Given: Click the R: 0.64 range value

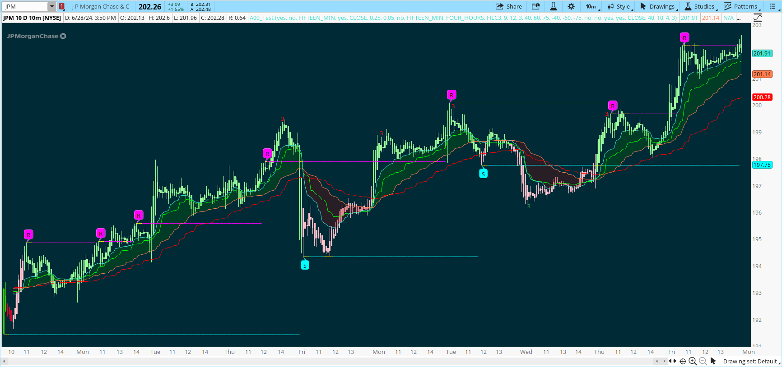Looking at the screenshot, I should click(237, 18).
